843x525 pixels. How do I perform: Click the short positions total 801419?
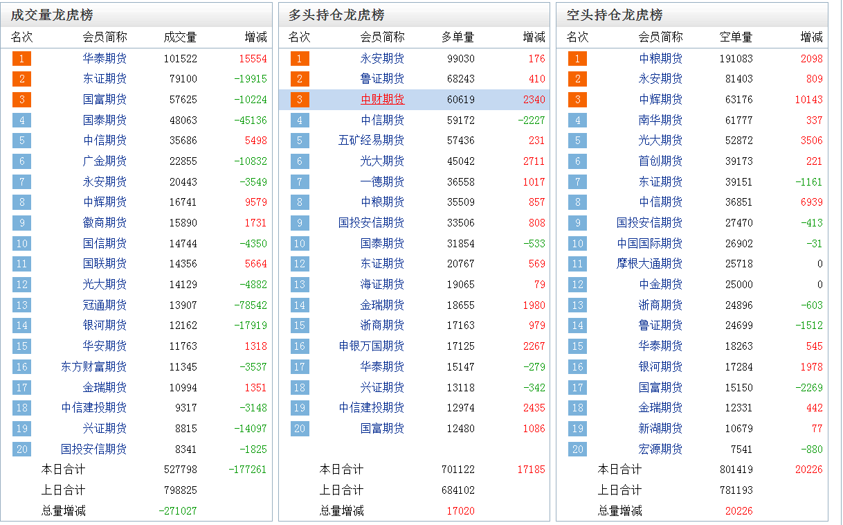(736, 470)
